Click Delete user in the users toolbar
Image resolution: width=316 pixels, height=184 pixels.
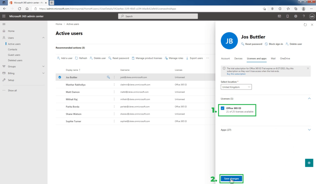click(98, 58)
